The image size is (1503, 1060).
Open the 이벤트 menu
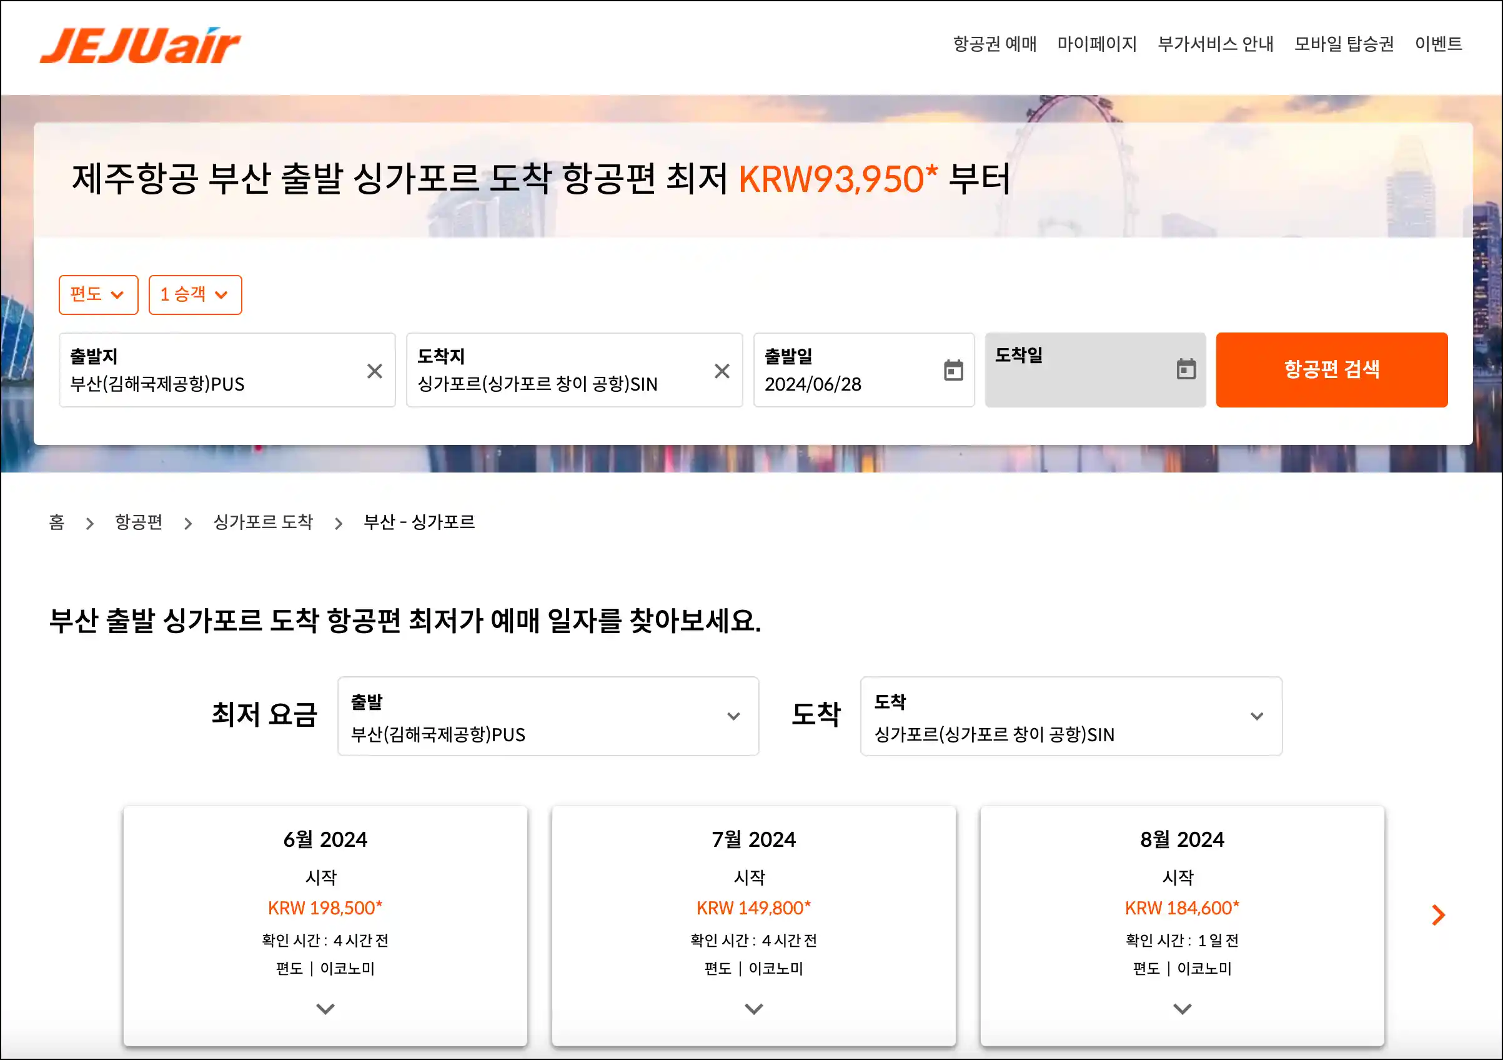tap(1438, 44)
